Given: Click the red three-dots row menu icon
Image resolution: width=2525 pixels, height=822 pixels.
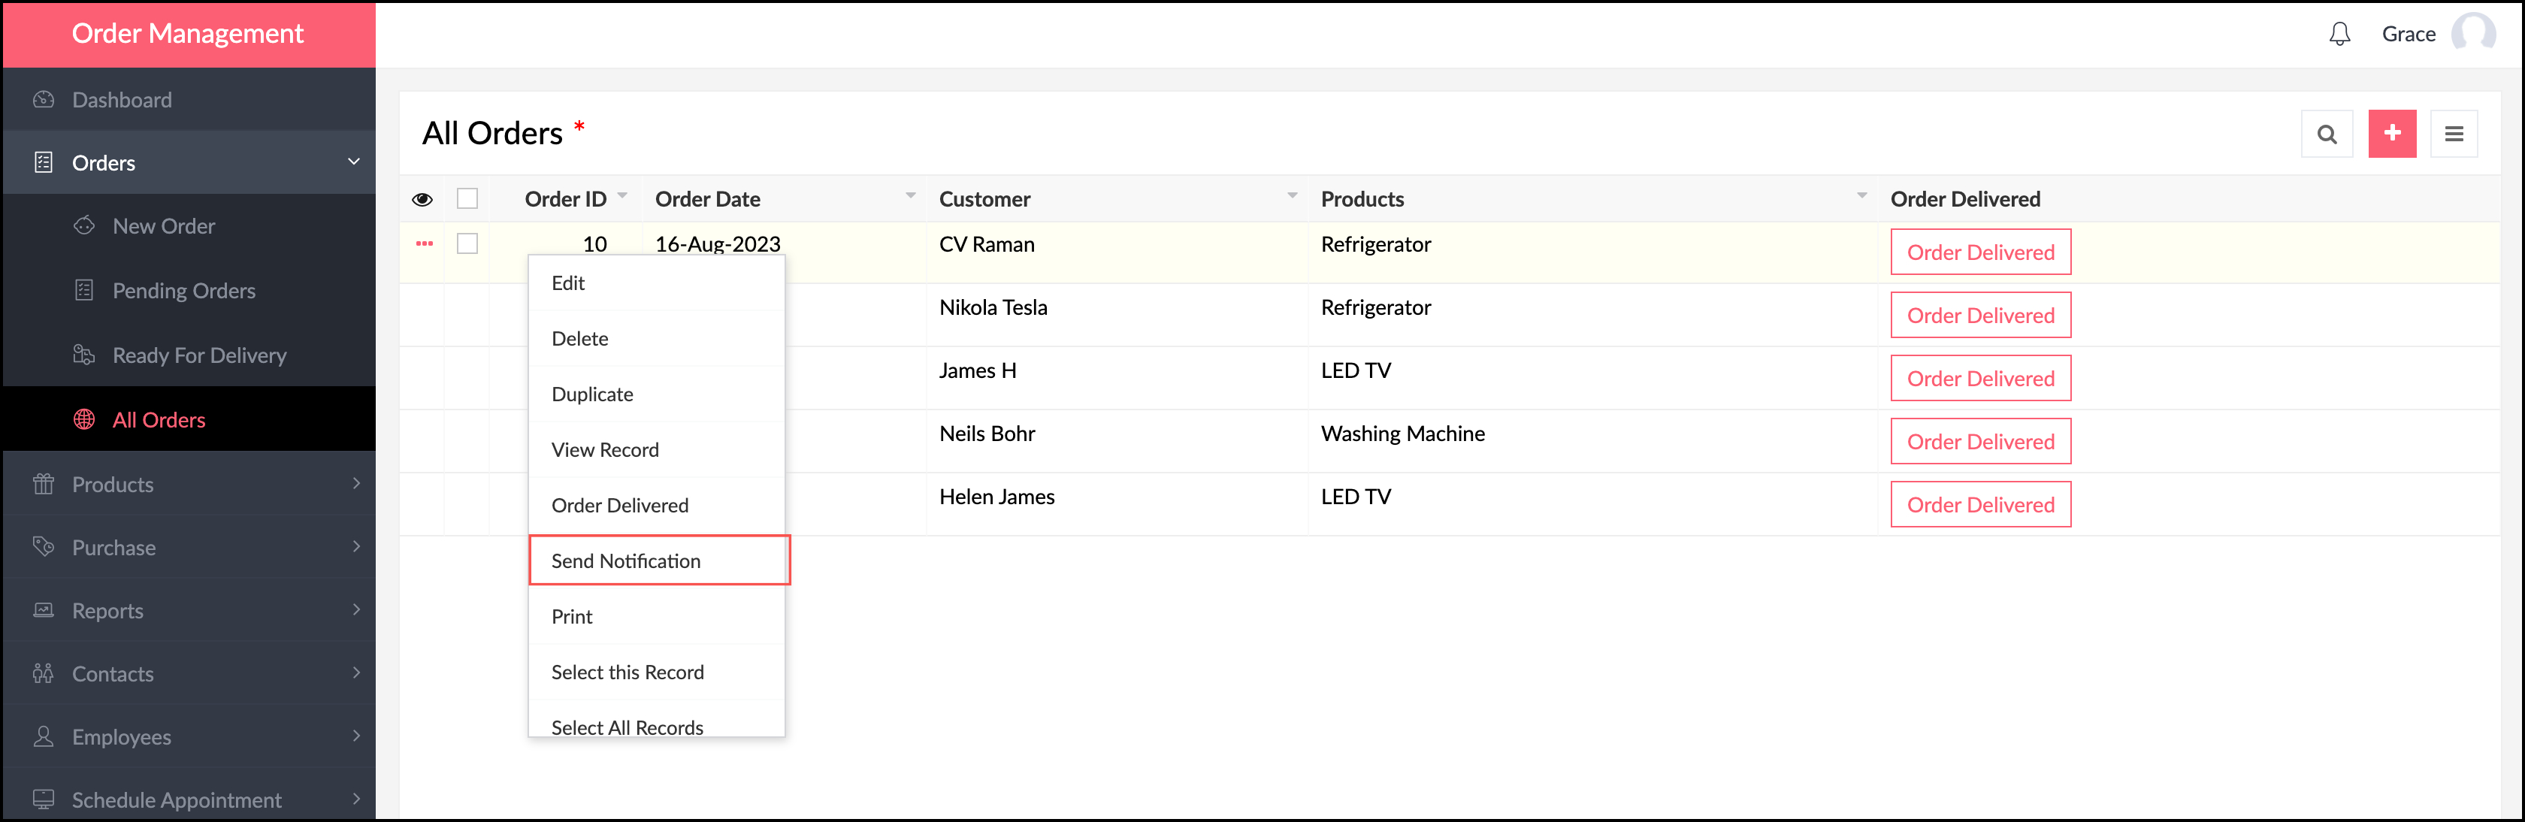Looking at the screenshot, I should click(423, 244).
